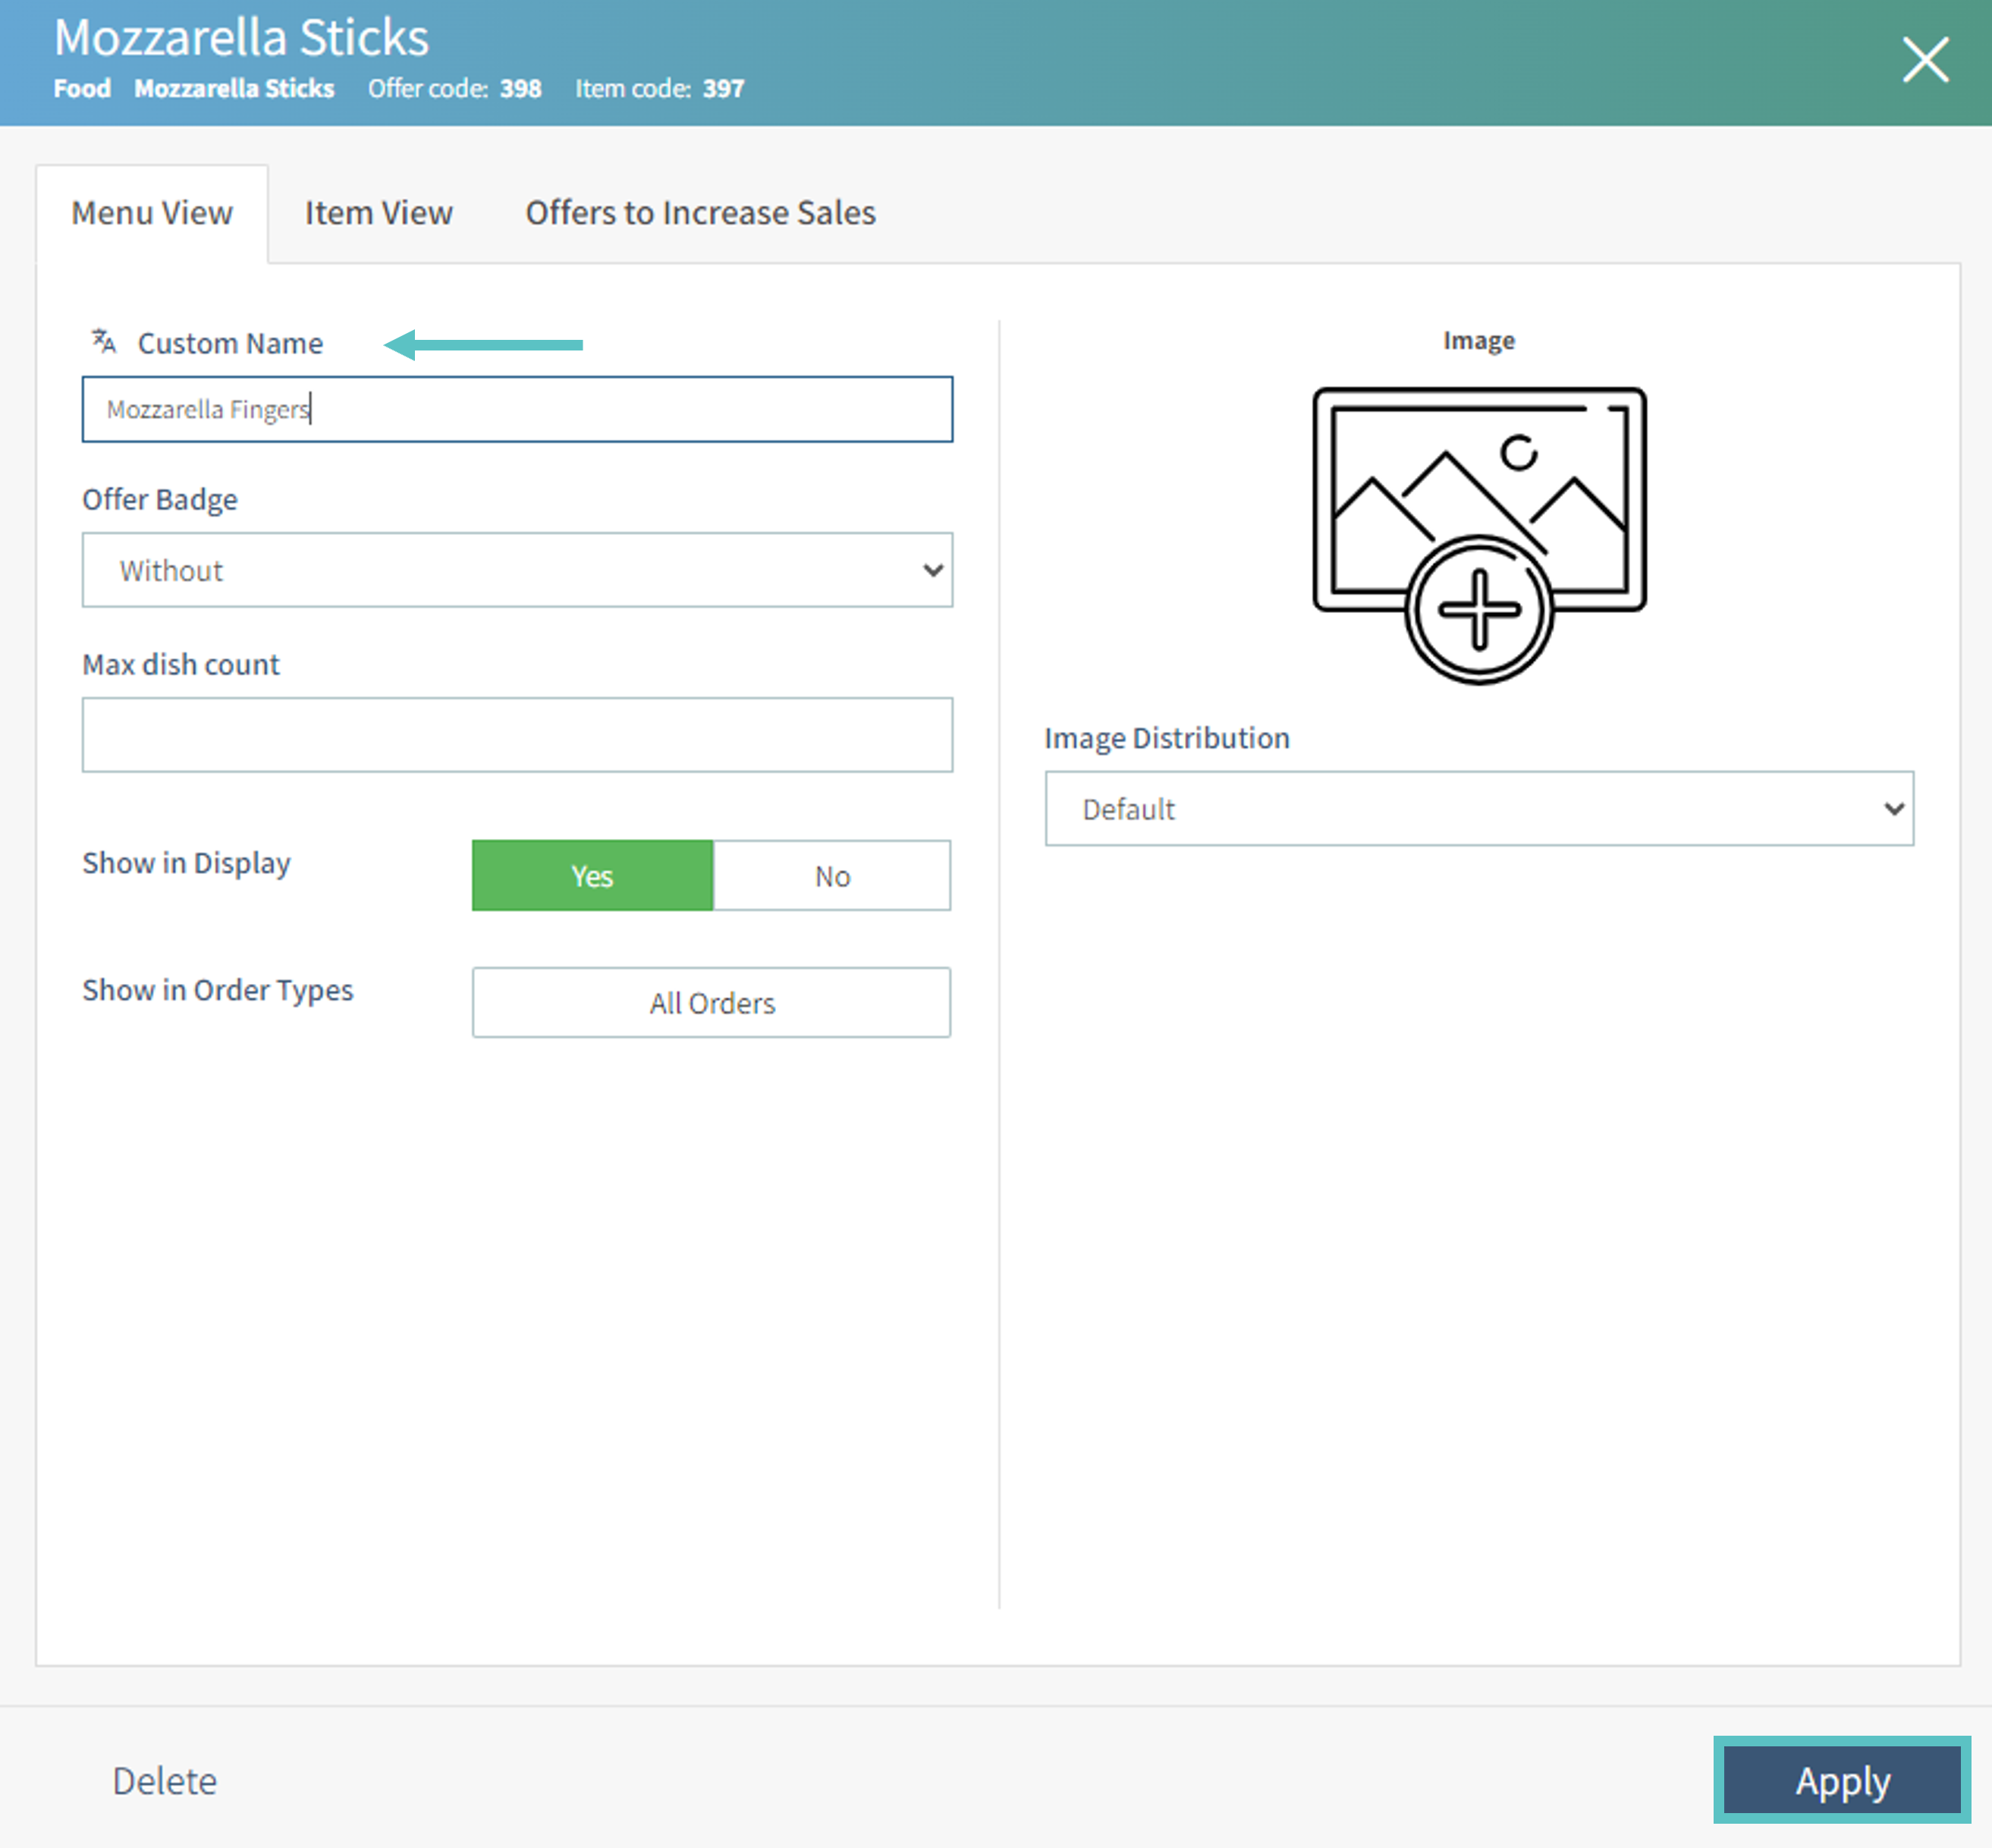Open Offers to Increase Sales tab
The height and width of the screenshot is (1848, 1992).
pyautogui.click(x=700, y=213)
